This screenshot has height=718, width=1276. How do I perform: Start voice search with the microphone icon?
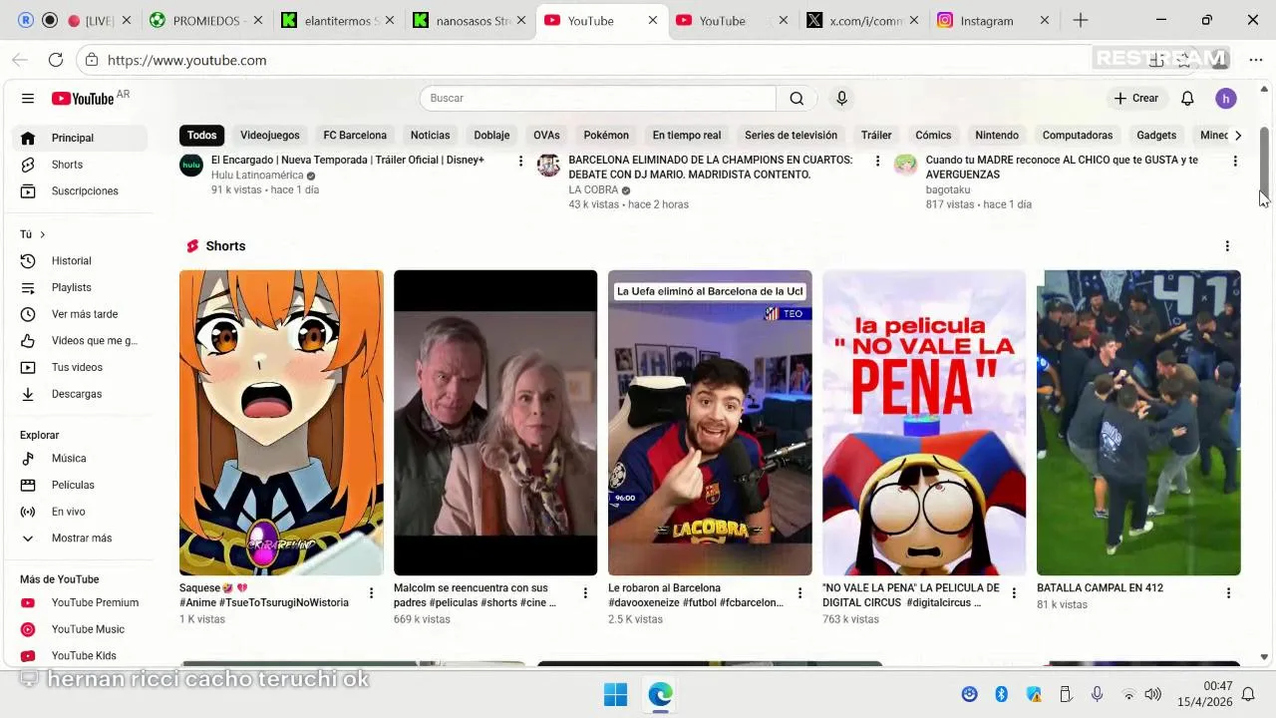[841, 98]
